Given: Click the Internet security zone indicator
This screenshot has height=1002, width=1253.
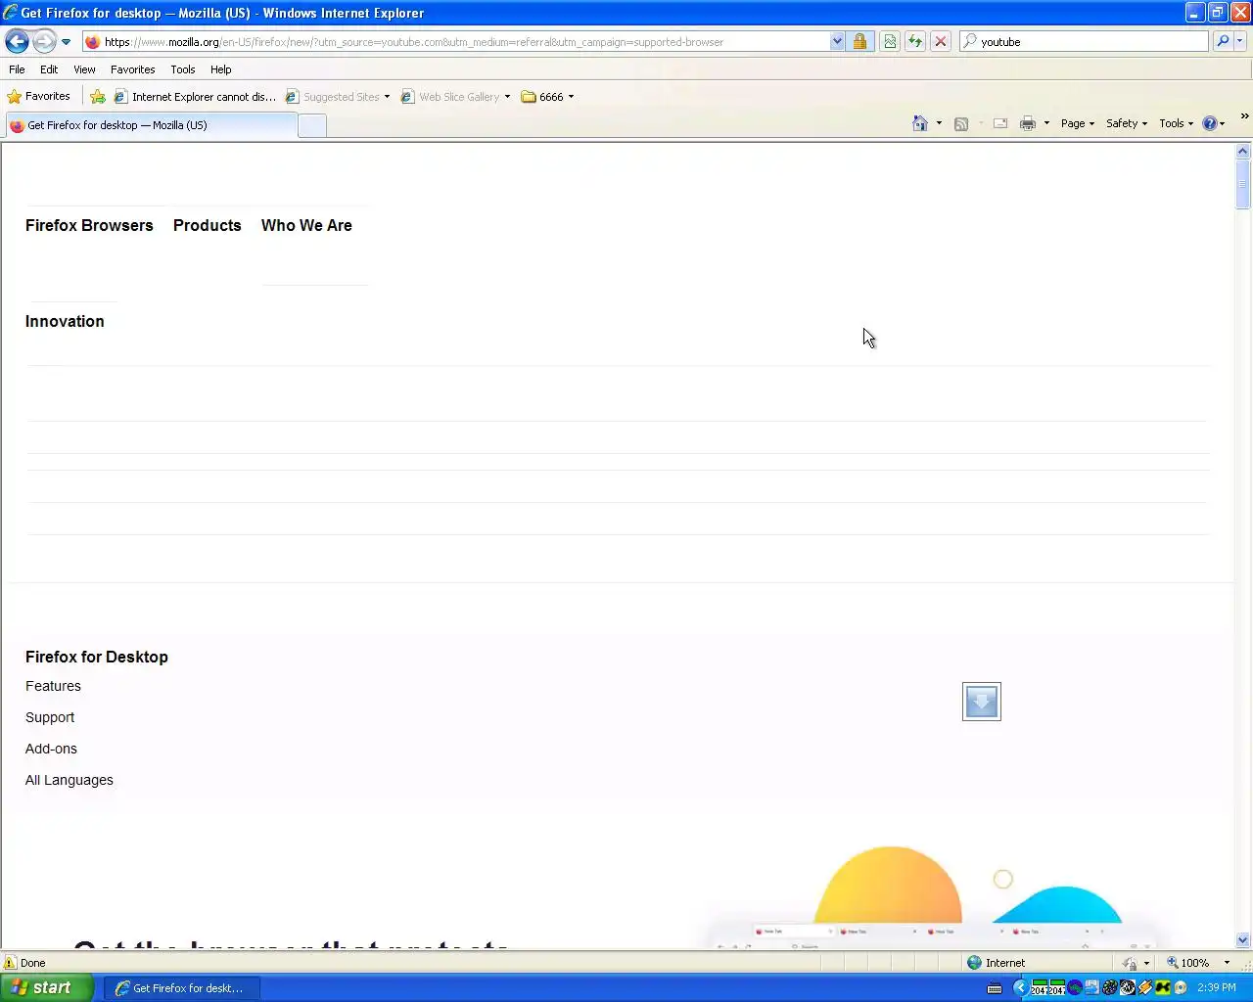Looking at the screenshot, I should [996, 963].
